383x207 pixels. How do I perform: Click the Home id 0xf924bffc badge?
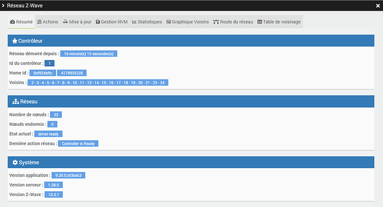pyautogui.click(x=43, y=73)
